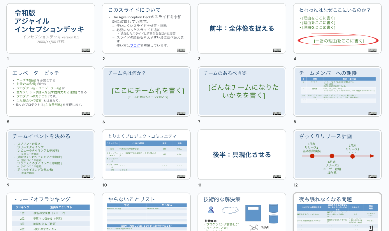Screen dimensions: 389x231
Task: Select the チームメンバーへの期待 slide
Action: pos(337,91)
